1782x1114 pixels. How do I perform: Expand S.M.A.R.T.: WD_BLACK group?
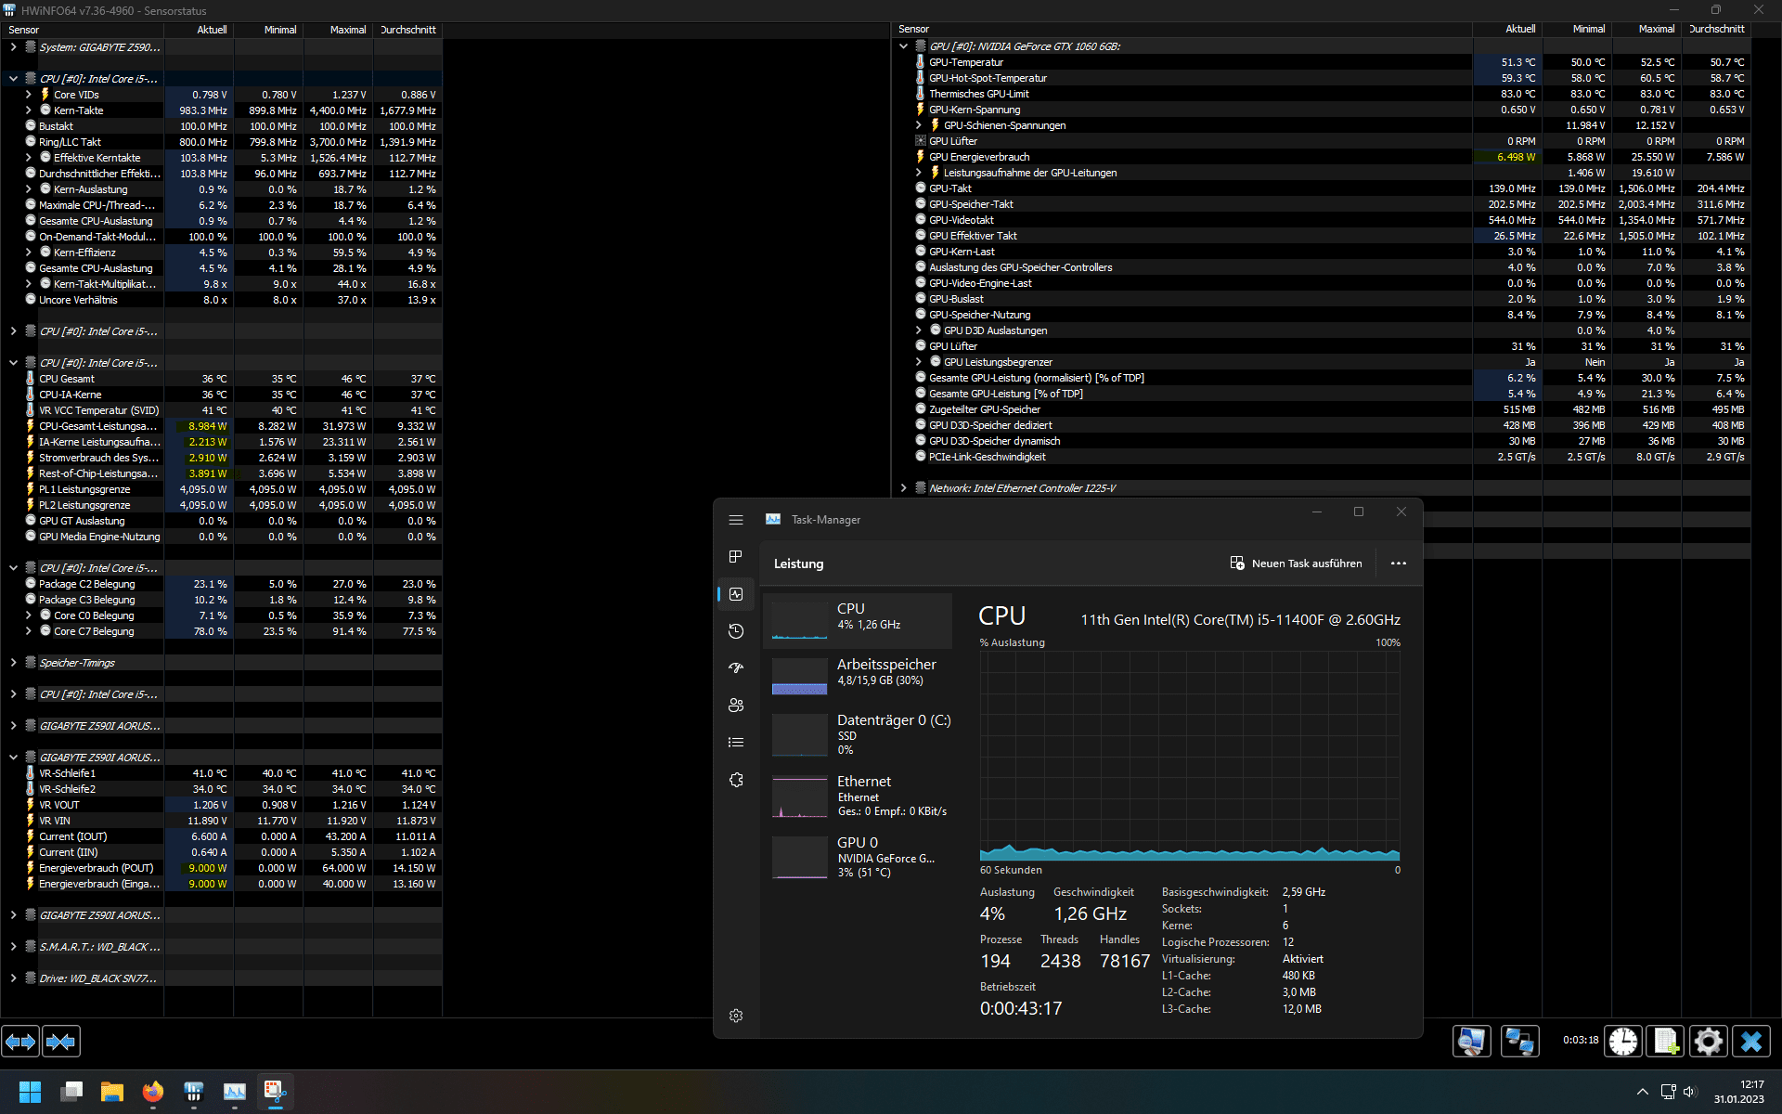[13, 947]
